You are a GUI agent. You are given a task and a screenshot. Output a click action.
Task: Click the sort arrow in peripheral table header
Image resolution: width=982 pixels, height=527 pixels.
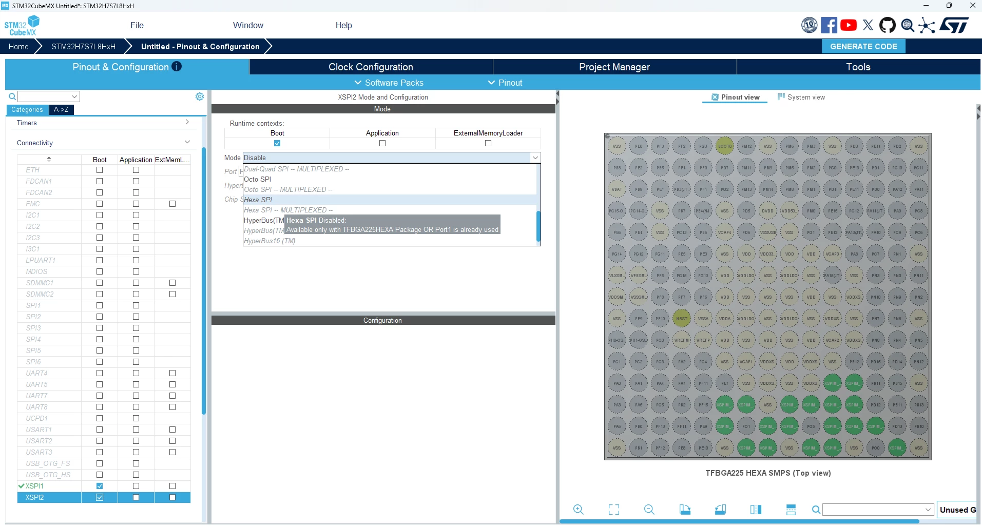pyautogui.click(x=49, y=159)
